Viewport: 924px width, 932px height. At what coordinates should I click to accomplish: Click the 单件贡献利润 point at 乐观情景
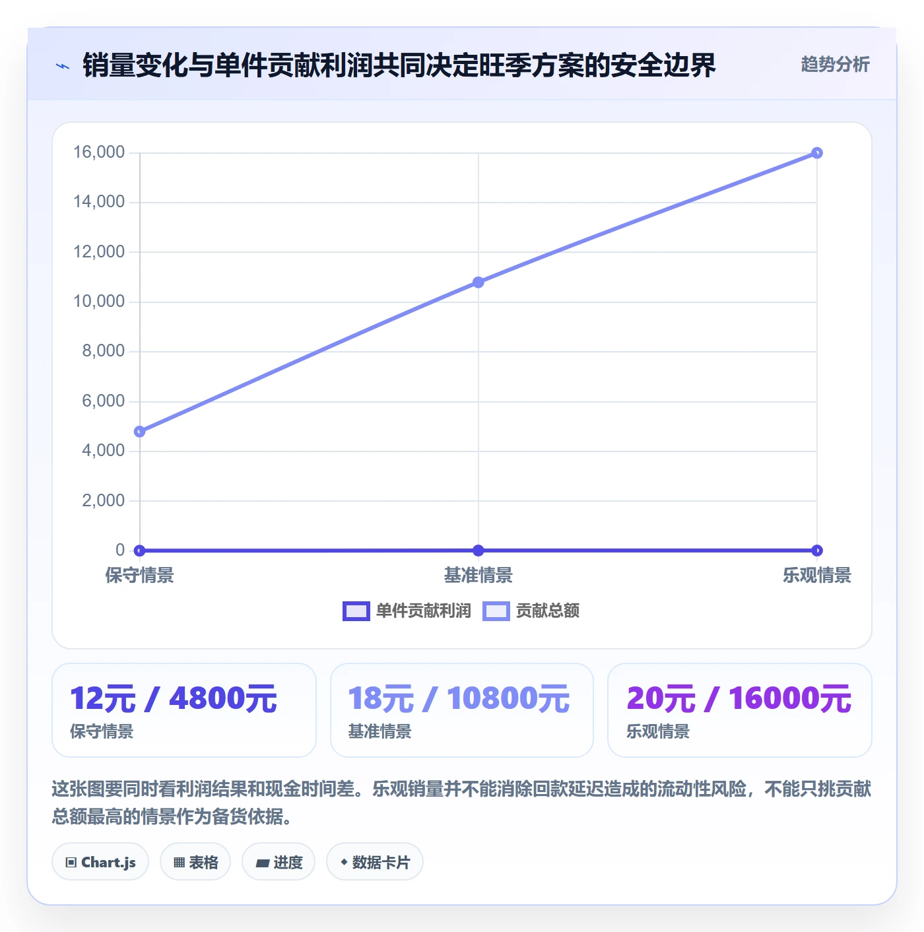pyautogui.click(x=817, y=550)
